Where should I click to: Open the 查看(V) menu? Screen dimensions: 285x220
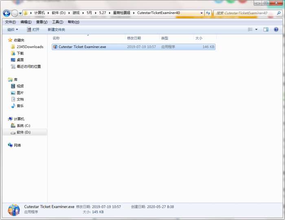[42, 22]
